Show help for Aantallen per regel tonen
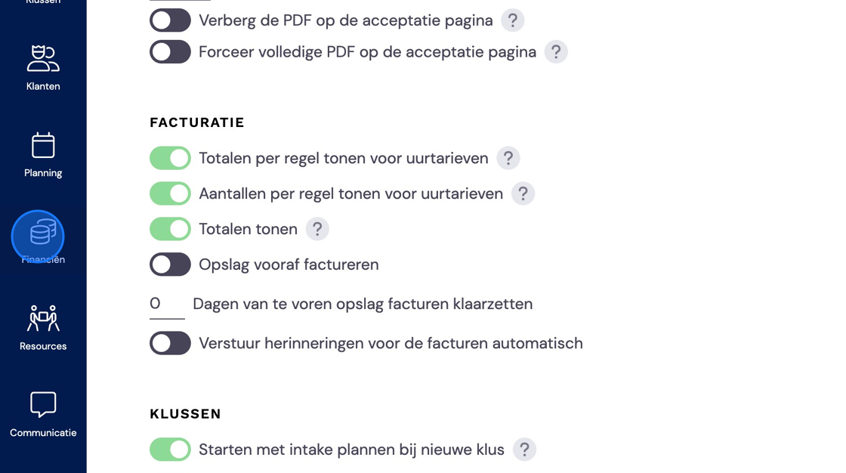The image size is (846, 473). click(523, 194)
